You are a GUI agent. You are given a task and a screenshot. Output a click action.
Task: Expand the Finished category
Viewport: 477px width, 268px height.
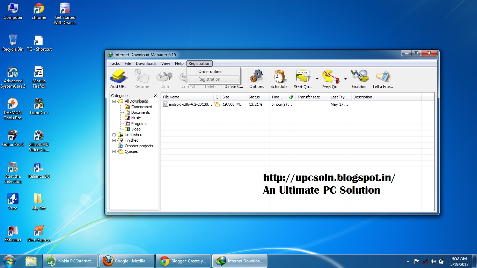pos(114,140)
